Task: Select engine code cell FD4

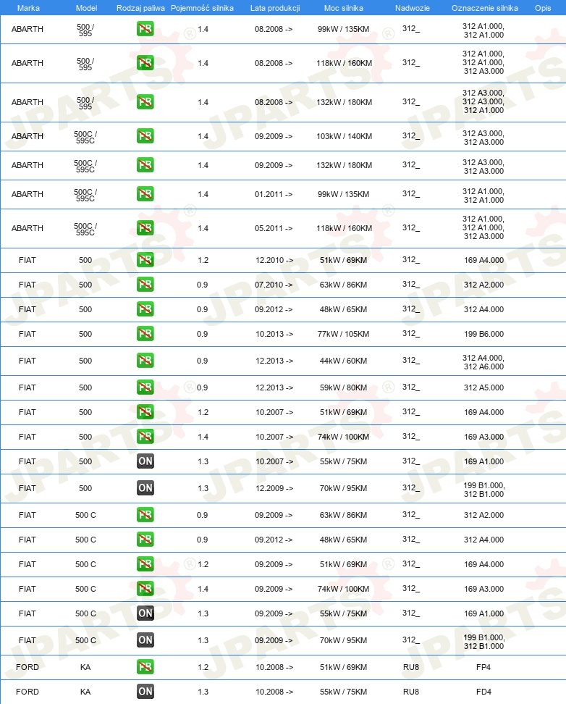Action: [483, 692]
